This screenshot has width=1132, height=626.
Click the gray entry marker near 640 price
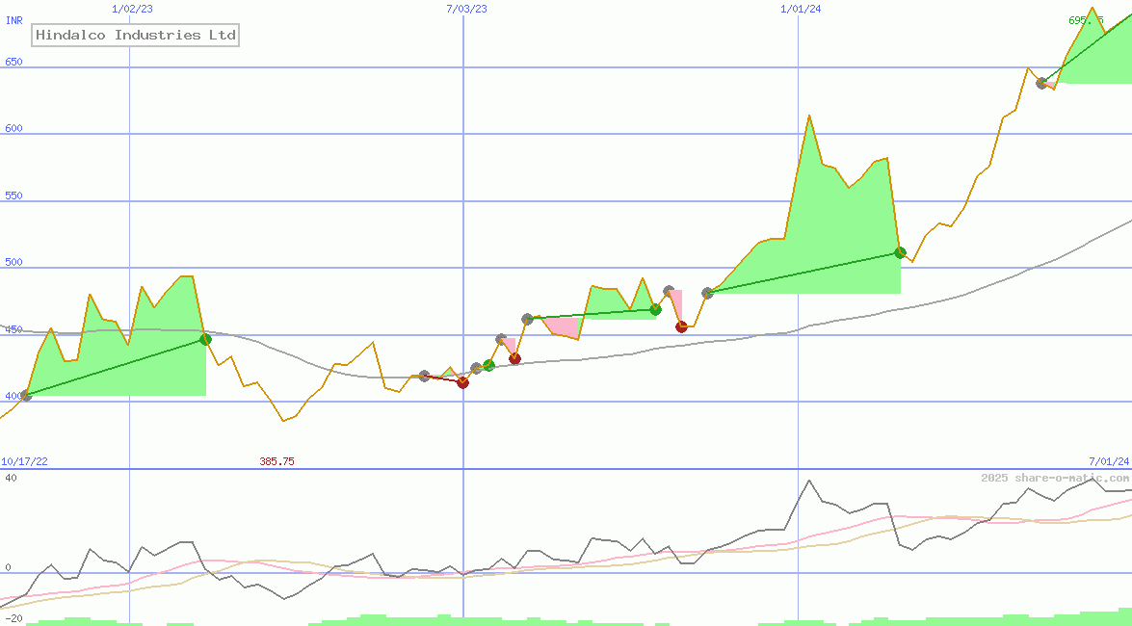tap(1041, 83)
